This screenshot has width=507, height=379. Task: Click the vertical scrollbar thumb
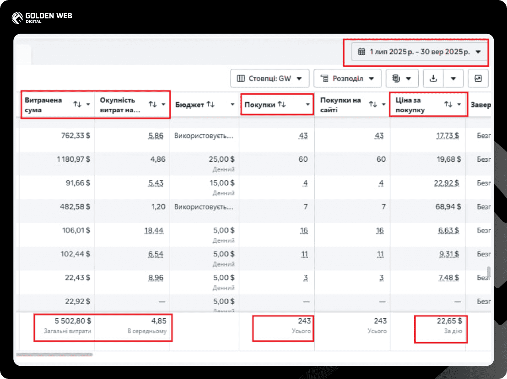489,272
